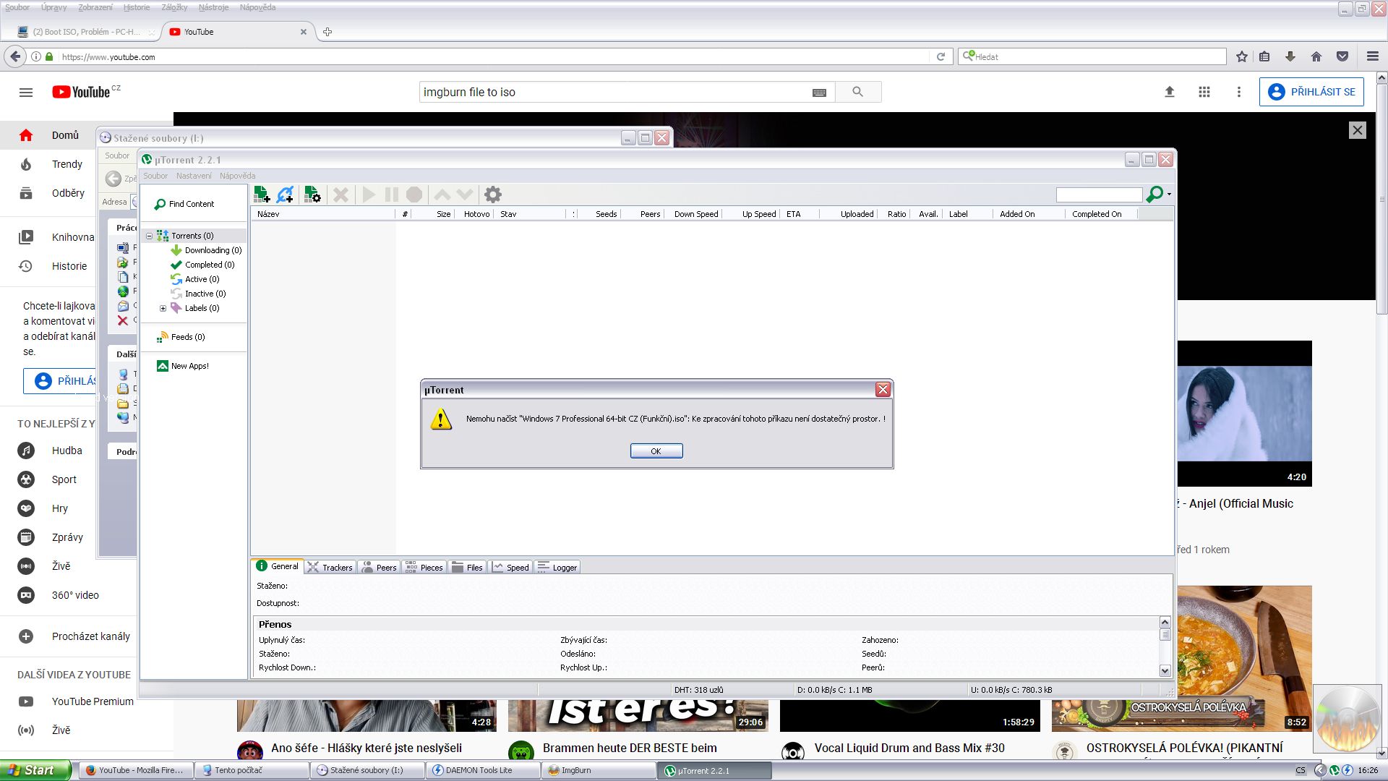Expand the Labels (0) tree node
The width and height of the screenshot is (1388, 781).
163,308
